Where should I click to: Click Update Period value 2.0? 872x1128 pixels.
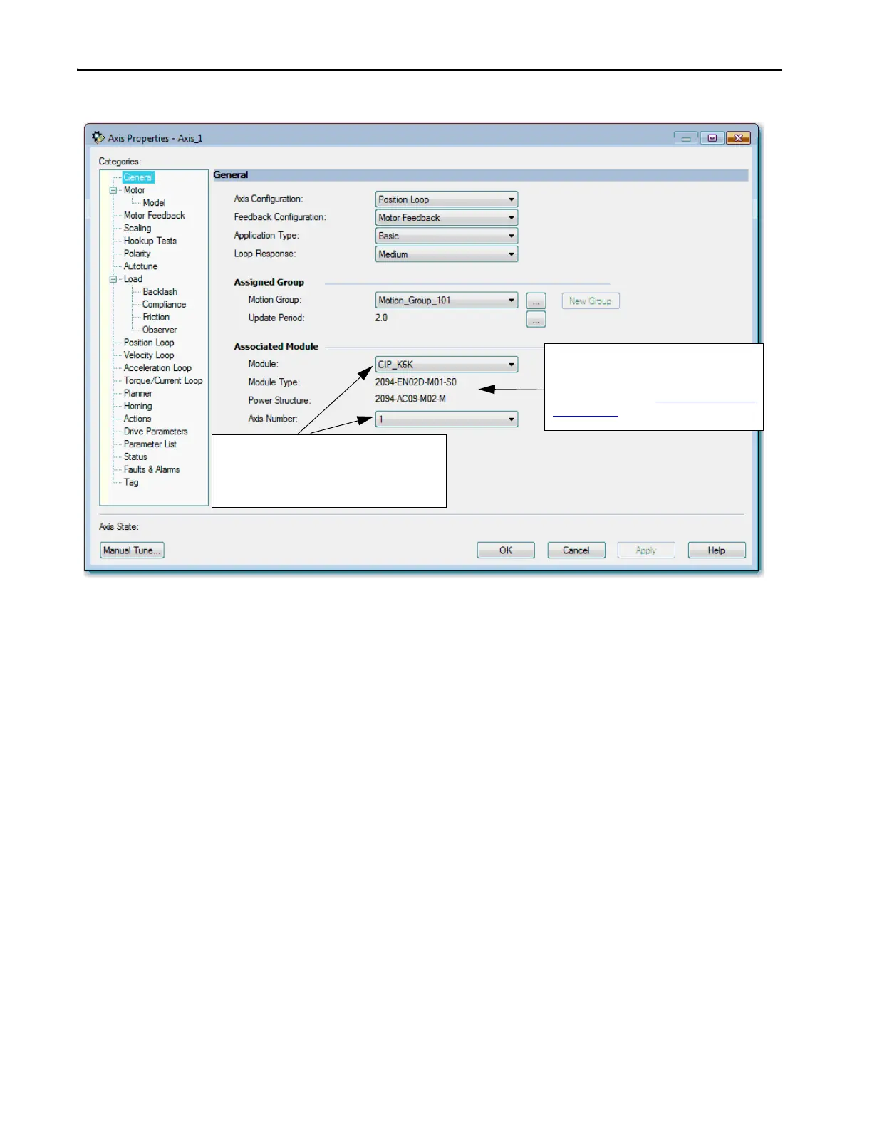pyautogui.click(x=381, y=318)
